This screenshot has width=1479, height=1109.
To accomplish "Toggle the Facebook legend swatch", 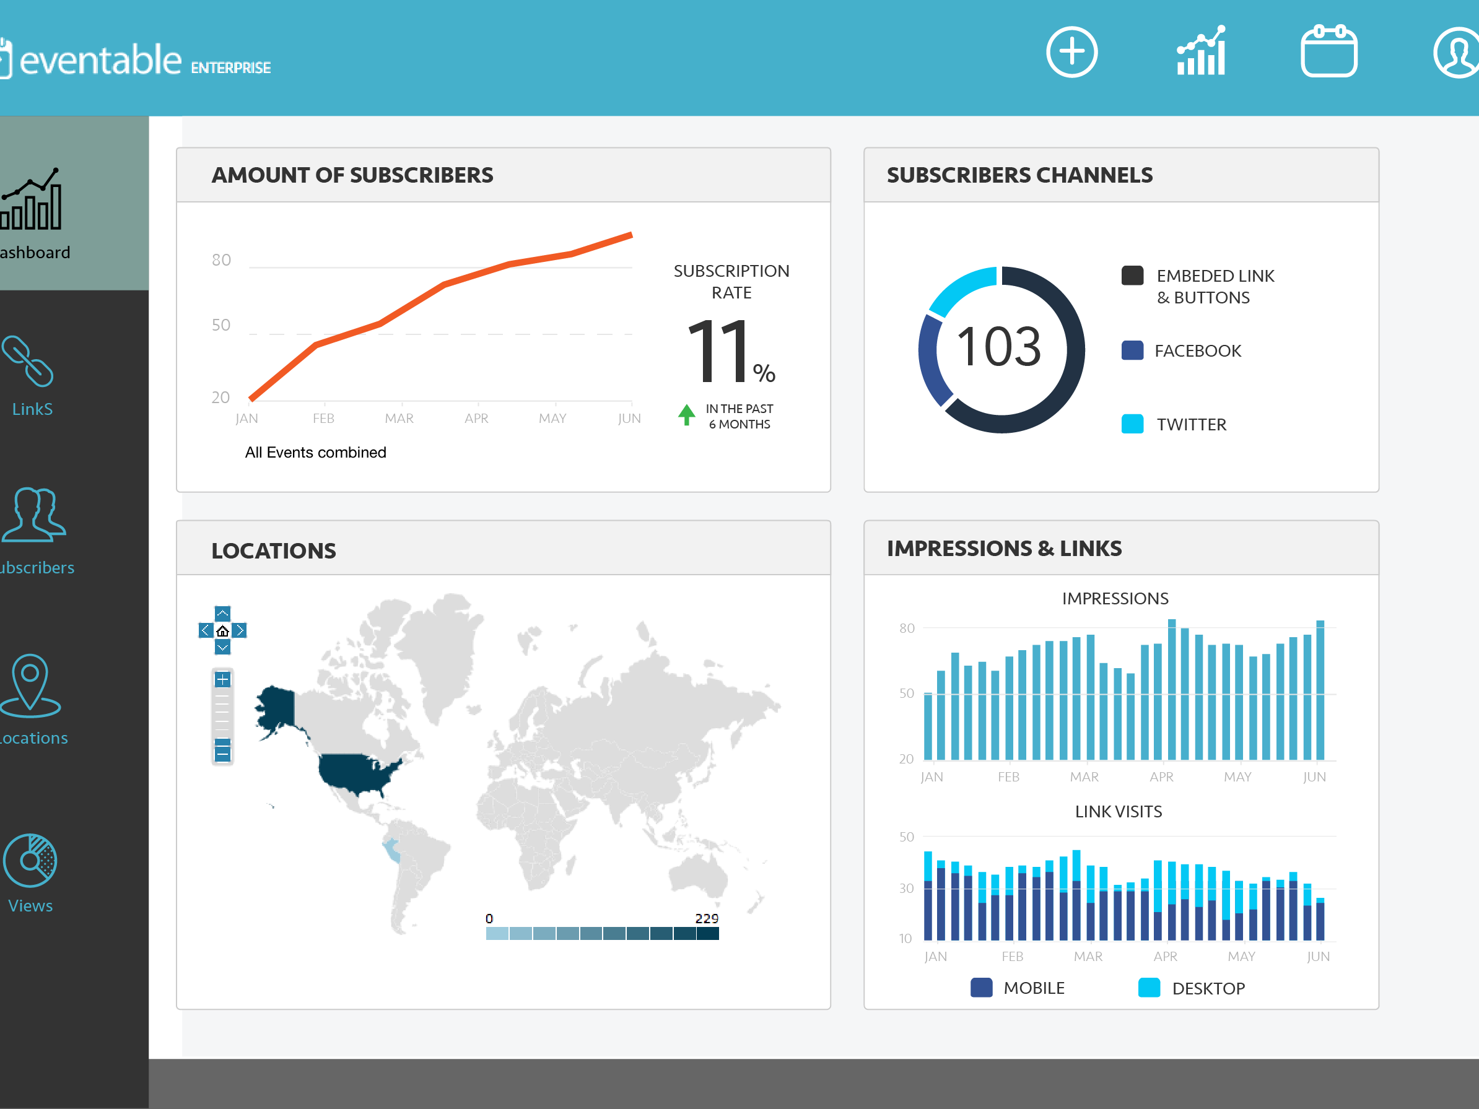I will point(1132,350).
